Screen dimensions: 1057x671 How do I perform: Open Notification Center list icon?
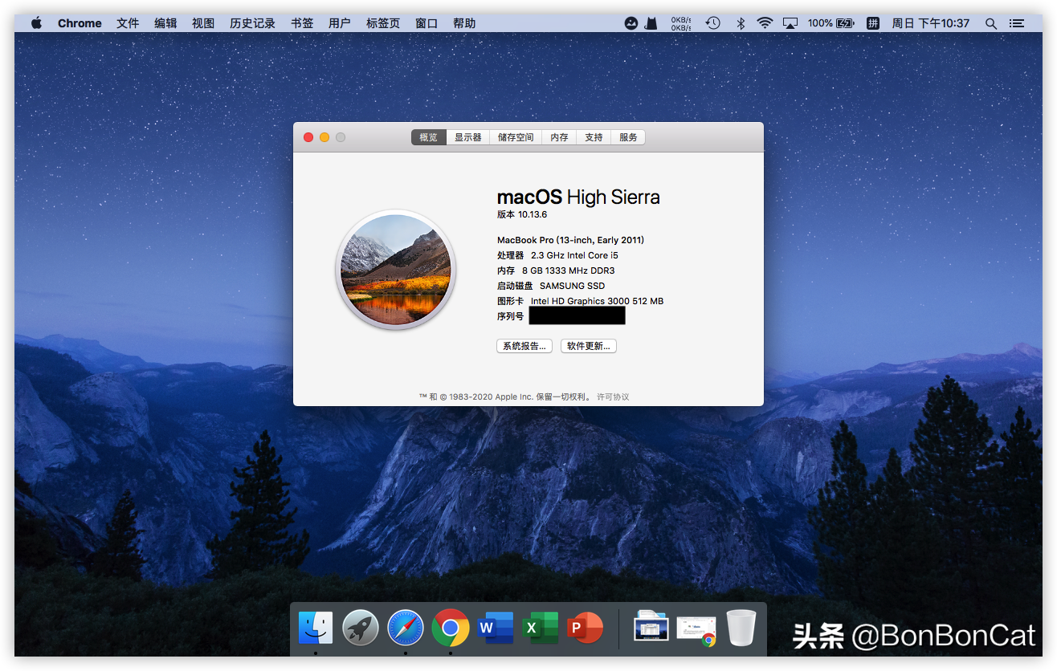click(x=1017, y=23)
